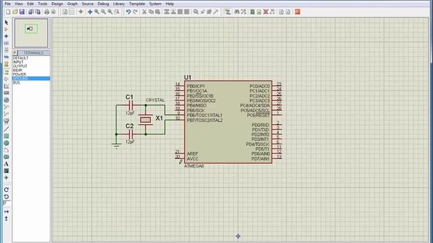Run electrical rules check

(x=288, y=12)
